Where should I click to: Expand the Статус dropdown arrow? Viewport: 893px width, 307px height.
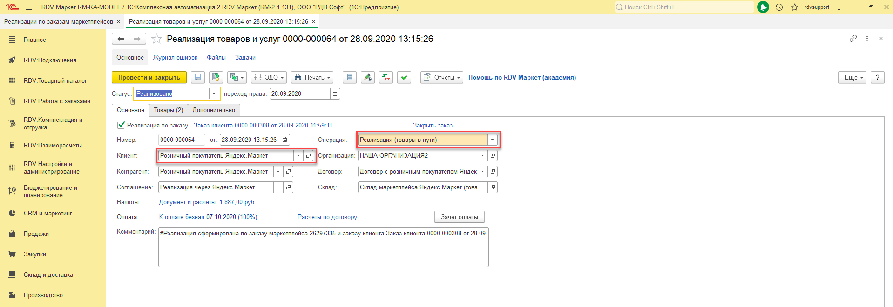[x=214, y=94]
